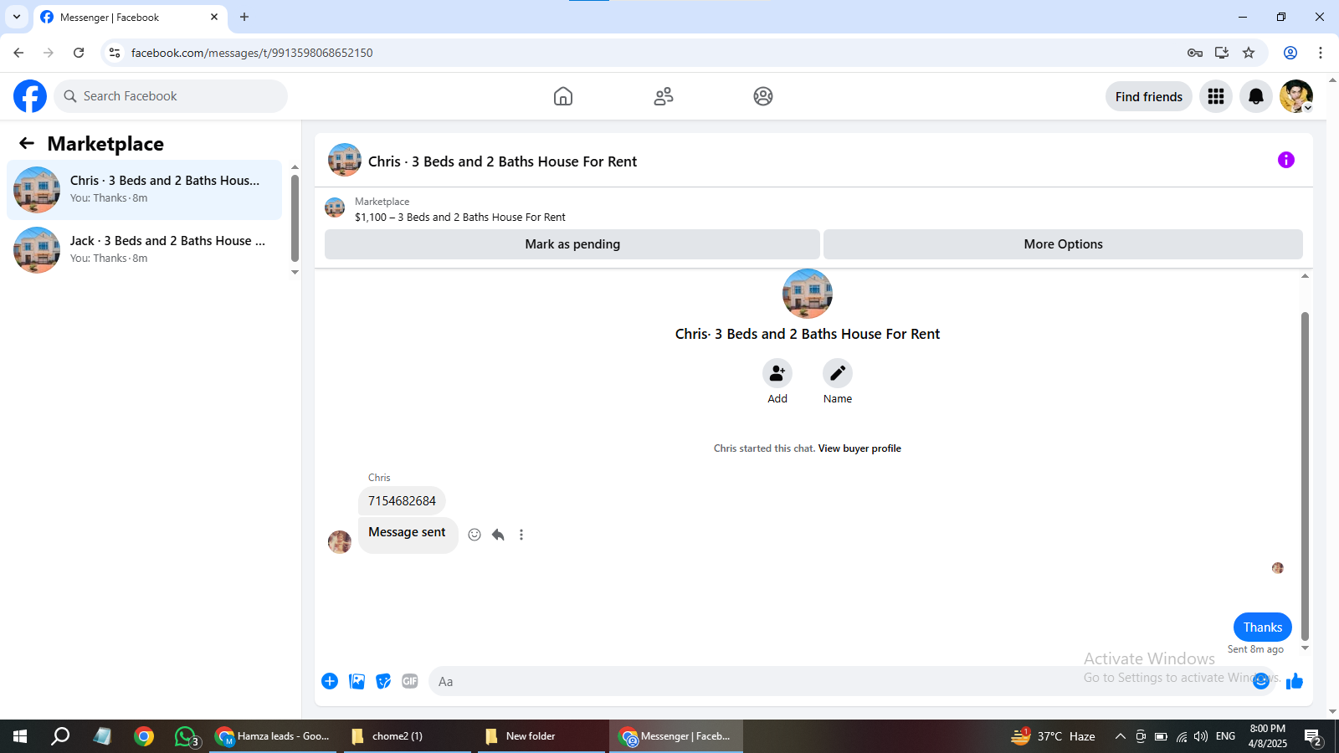Click the Search Facebook field

[171, 96]
